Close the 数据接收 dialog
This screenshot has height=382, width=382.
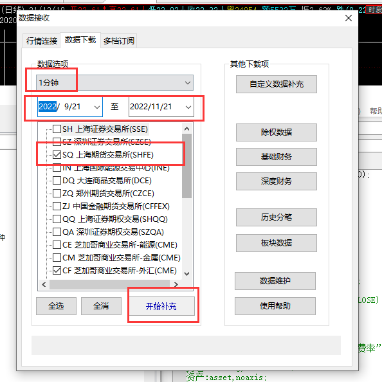(x=349, y=18)
